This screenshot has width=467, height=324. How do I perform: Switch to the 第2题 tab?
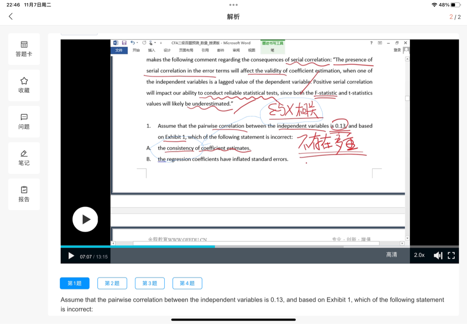pos(112,283)
